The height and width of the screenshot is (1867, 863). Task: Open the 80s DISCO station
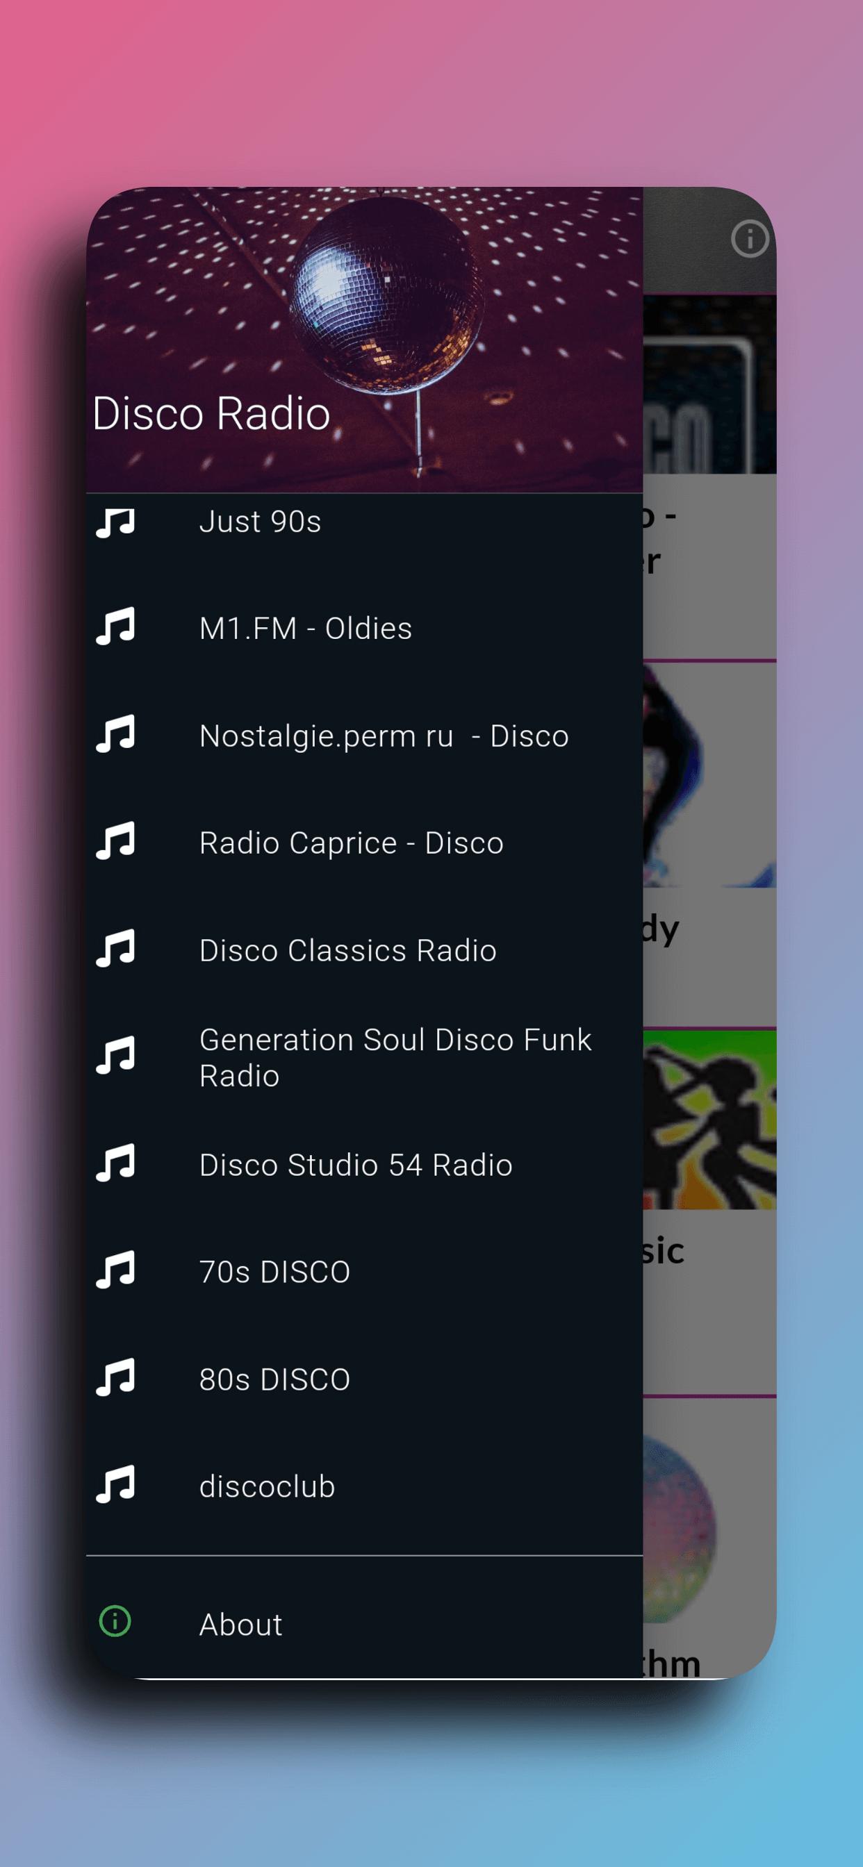[x=364, y=1379]
